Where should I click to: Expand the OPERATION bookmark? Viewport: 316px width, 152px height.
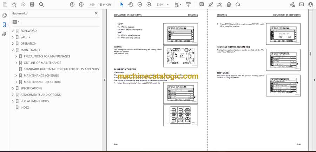pos(13,44)
